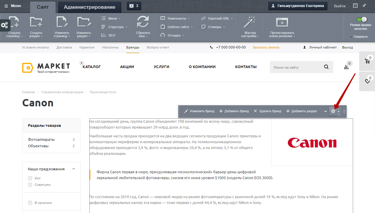Collapse the Наши предложения filter block
Screen dimensions: 375x213
tap(74, 169)
